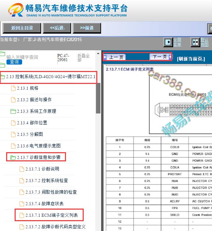Click folder icon of 2.13.3 系统工作原理
This screenshot has width=212, height=231.
(x=13, y=111)
